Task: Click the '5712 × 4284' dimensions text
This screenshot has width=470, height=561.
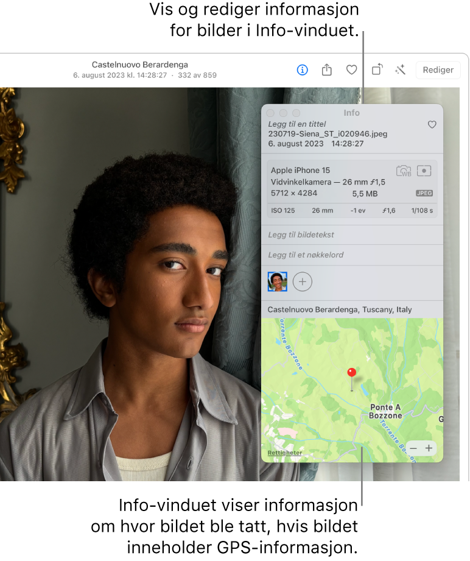Action: pos(294,193)
